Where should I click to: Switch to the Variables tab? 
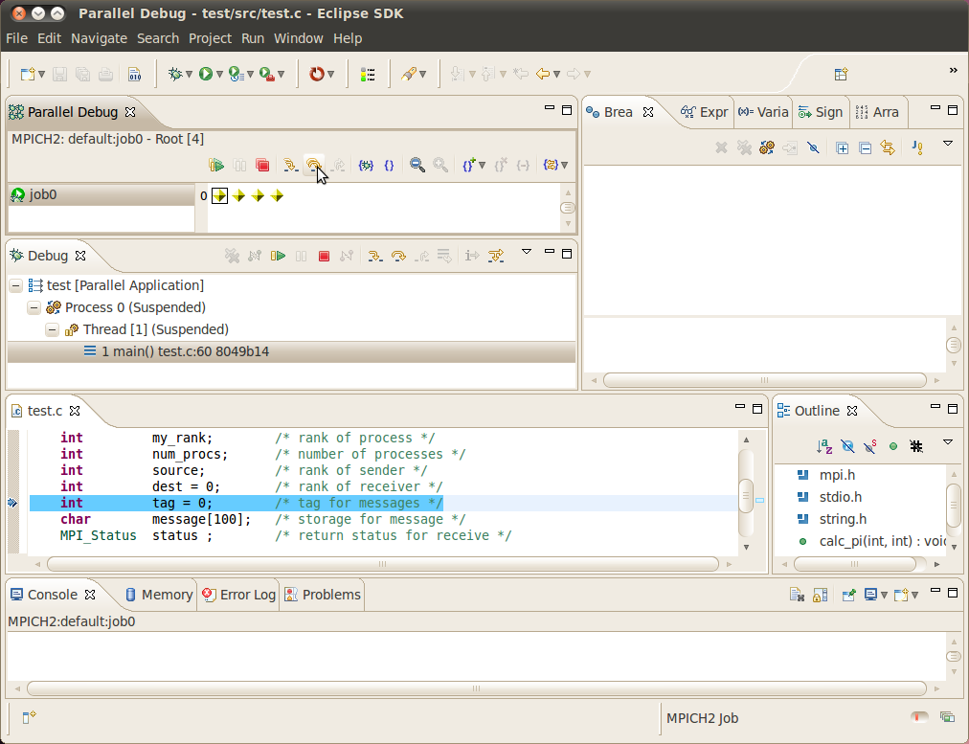click(x=763, y=112)
